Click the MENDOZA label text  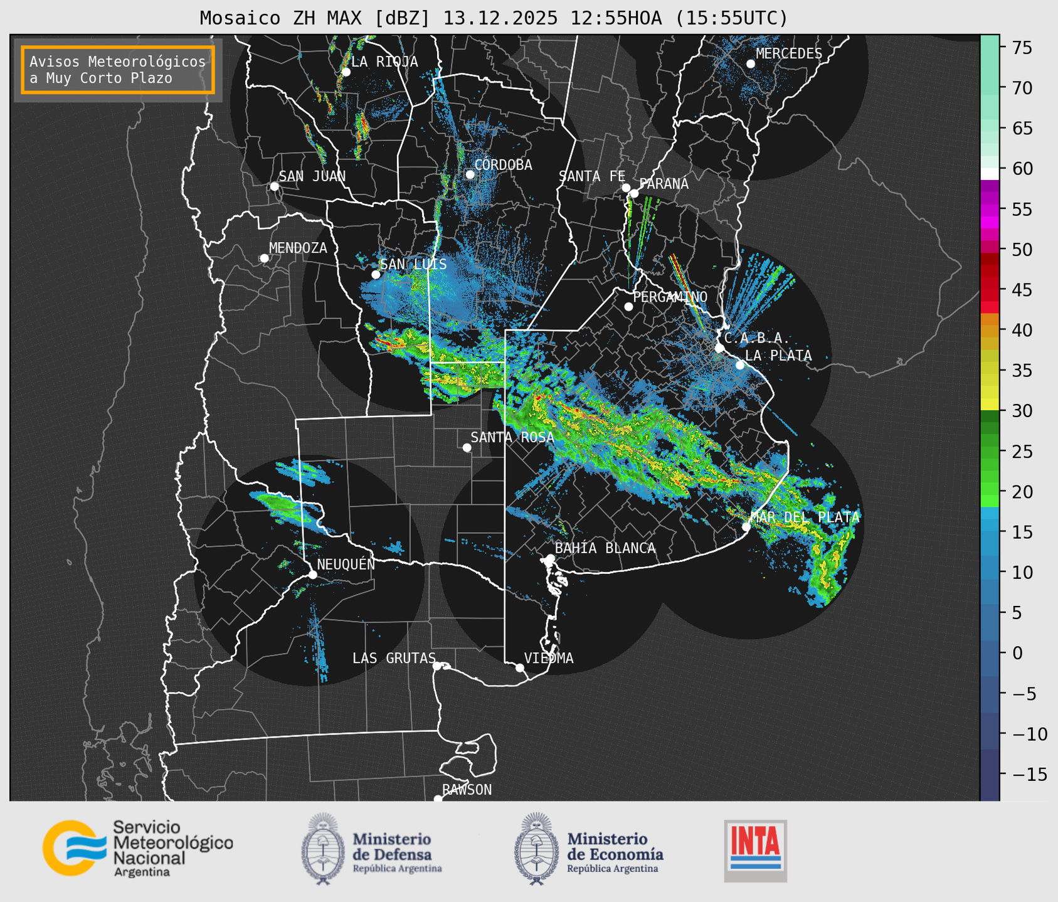pyautogui.click(x=298, y=248)
